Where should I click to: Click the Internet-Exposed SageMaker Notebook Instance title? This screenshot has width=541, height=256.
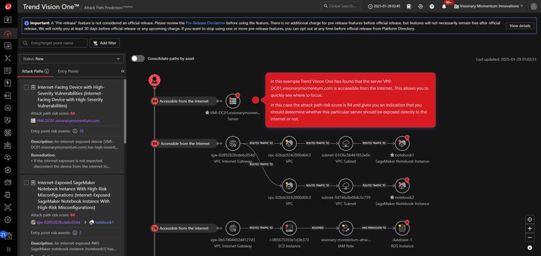pyautogui.click(x=73, y=195)
